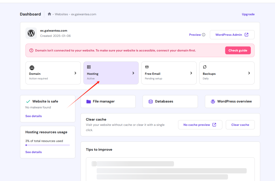The height and width of the screenshot is (181, 275).
Task: Click the WordPress logo beside ex.gaiwantea.com
Action: click(x=31, y=33)
